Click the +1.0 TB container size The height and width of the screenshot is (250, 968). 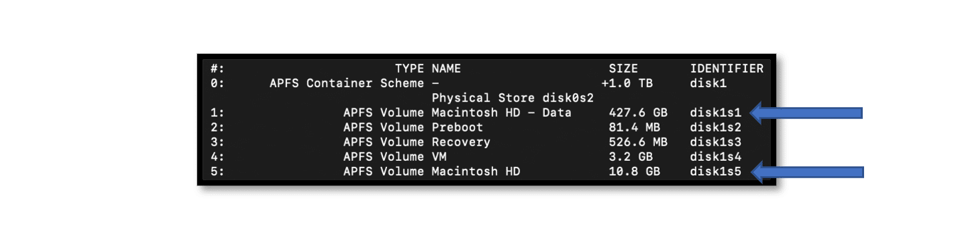627,84
